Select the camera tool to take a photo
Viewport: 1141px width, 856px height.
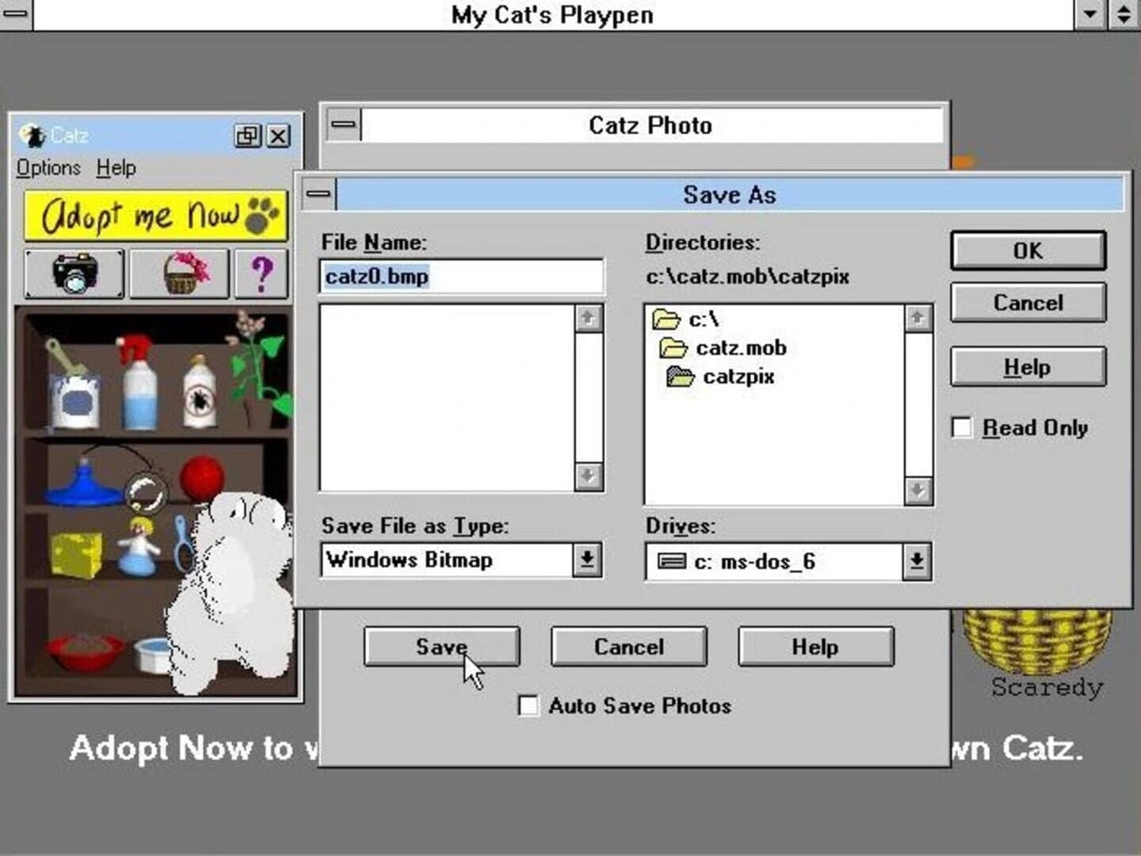[73, 273]
